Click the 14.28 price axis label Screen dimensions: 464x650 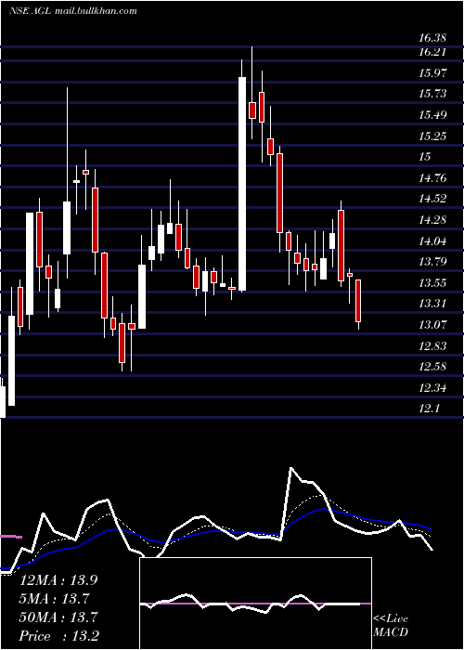(433, 220)
